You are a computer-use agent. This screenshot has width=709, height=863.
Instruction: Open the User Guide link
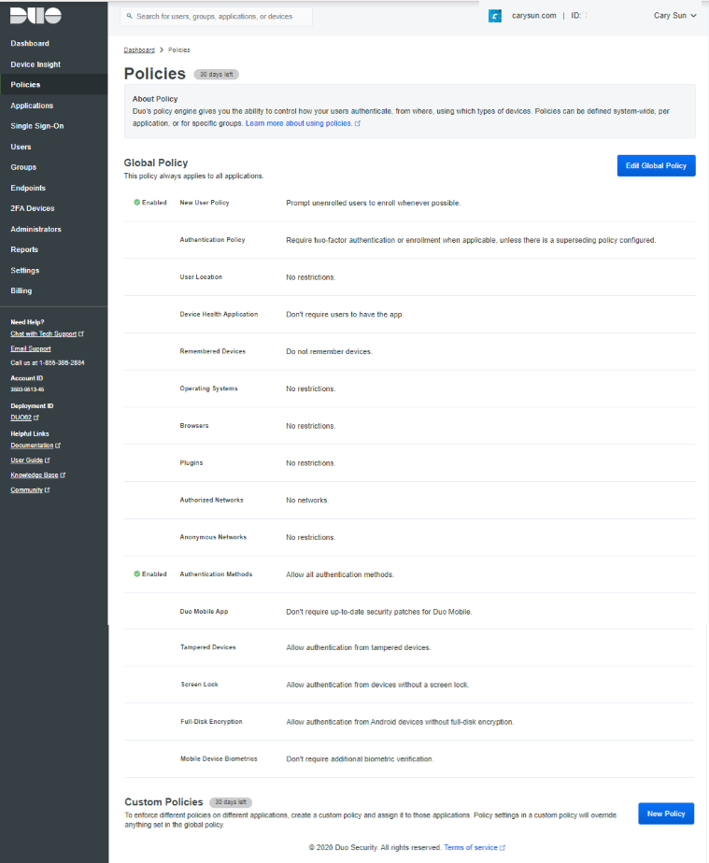[26, 460]
